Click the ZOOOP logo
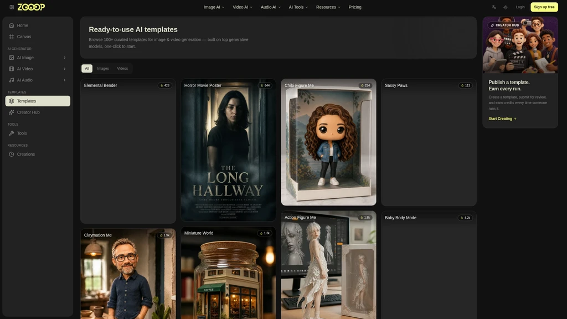 click(31, 7)
